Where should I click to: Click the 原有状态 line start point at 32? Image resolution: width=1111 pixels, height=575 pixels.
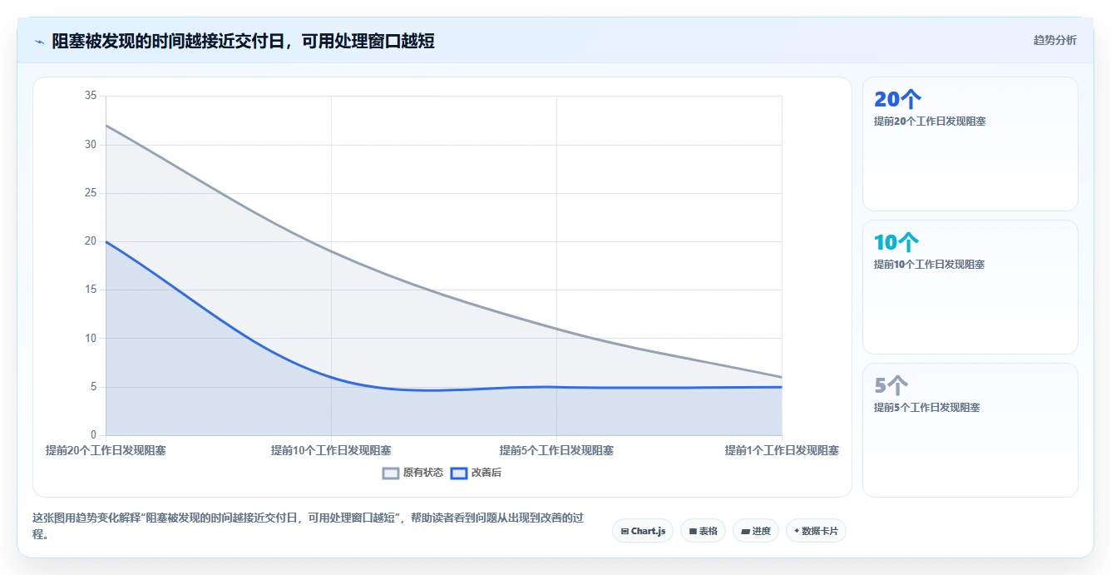point(106,126)
